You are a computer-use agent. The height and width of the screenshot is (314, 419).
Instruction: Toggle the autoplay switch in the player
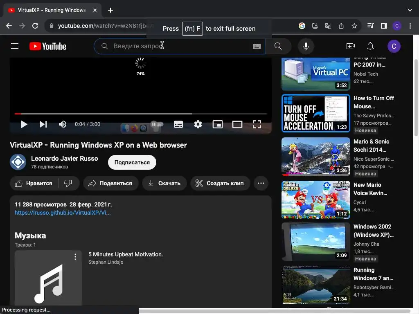coord(157,124)
